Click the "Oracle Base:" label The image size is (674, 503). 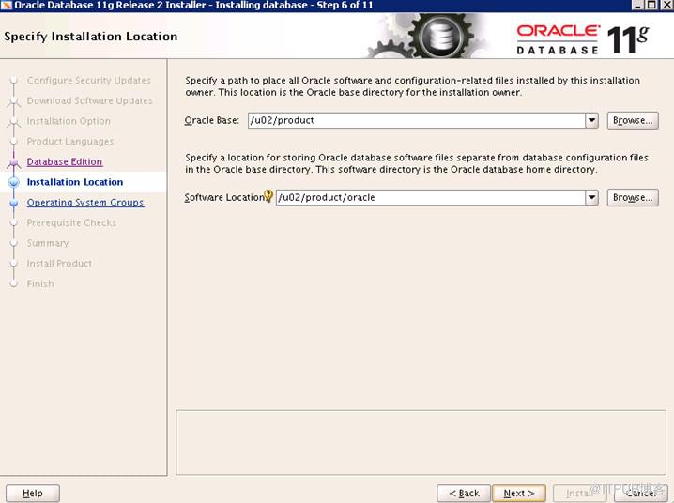point(212,120)
